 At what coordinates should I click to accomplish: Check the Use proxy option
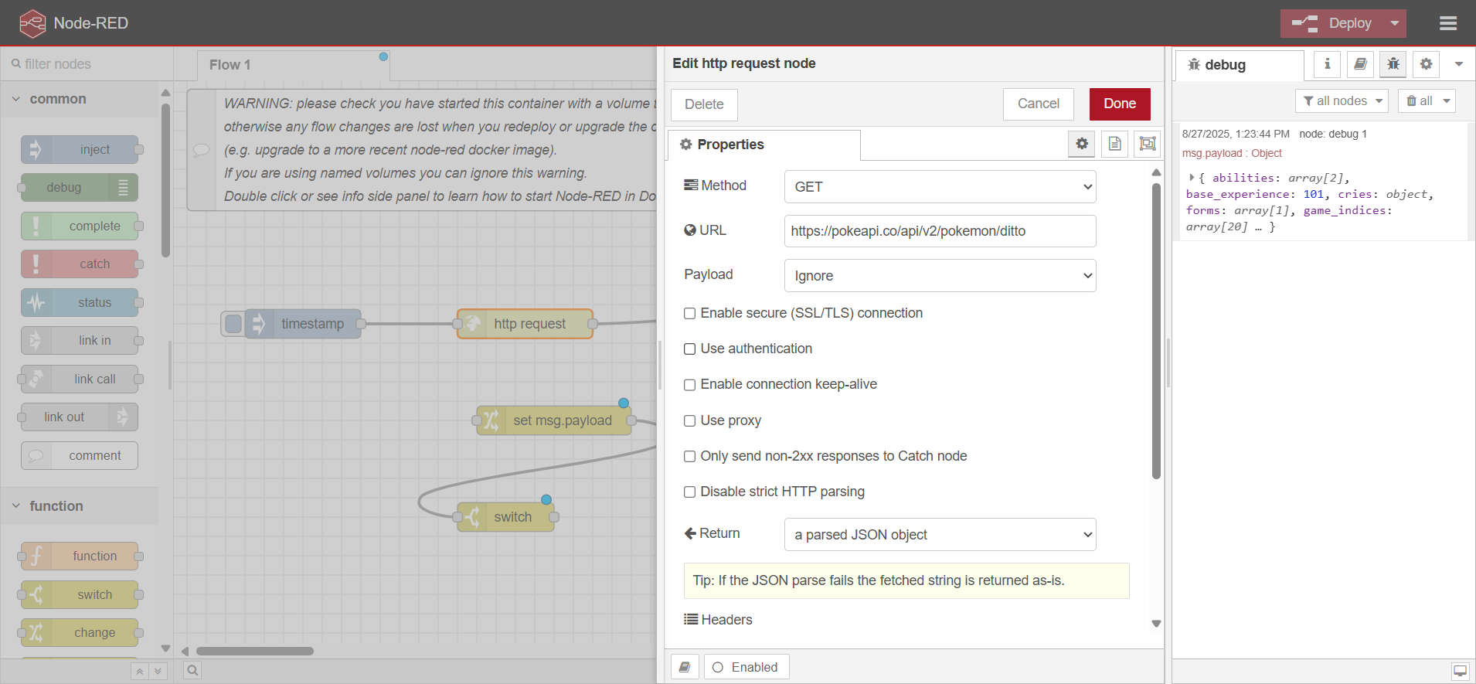(x=689, y=420)
